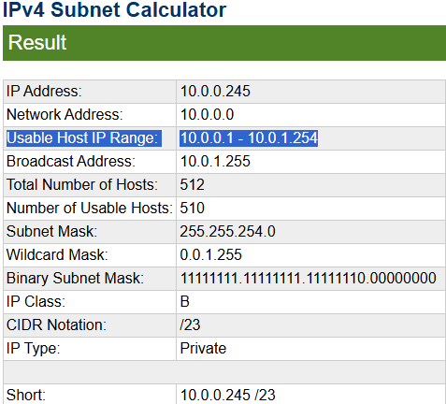Select the IP Address label
This screenshot has height=404, width=446.
tap(44, 92)
